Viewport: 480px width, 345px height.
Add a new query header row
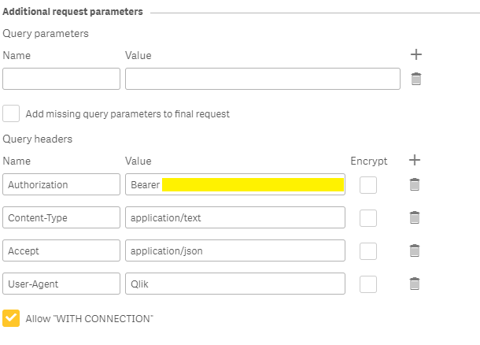point(415,160)
